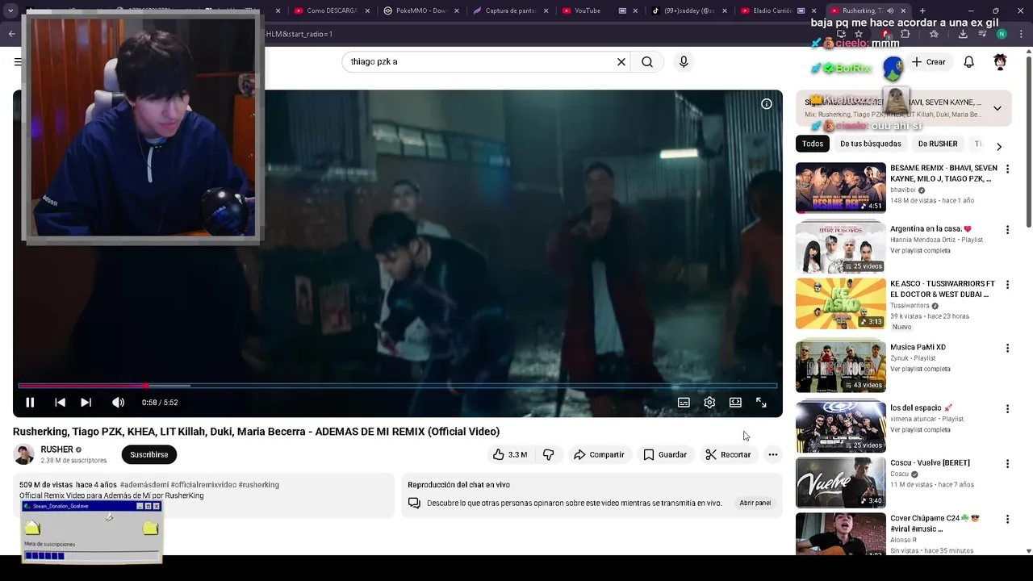Open Chrome downloads icon
The image size is (1033, 581).
963,34
